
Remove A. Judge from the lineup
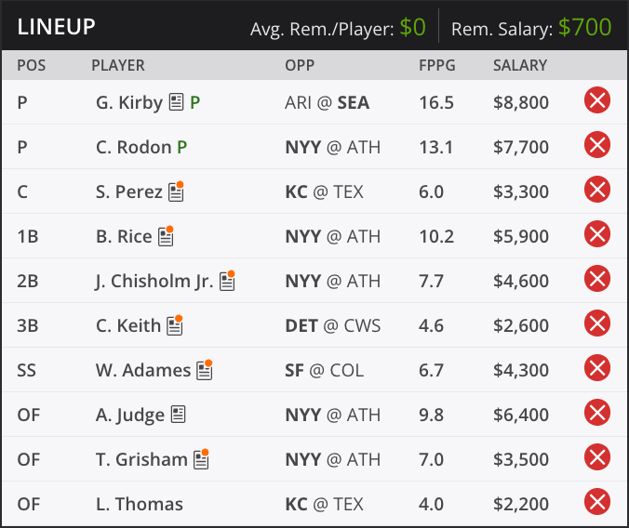coord(597,413)
